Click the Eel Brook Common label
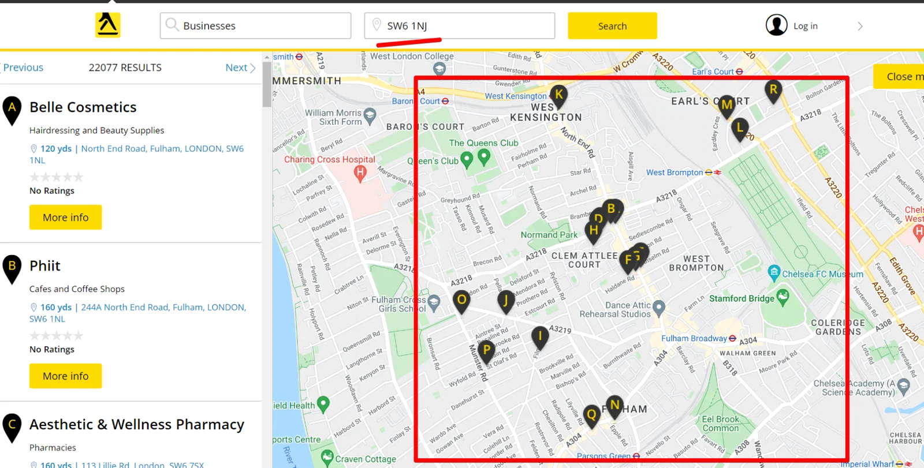The image size is (924, 468). pyautogui.click(x=720, y=424)
